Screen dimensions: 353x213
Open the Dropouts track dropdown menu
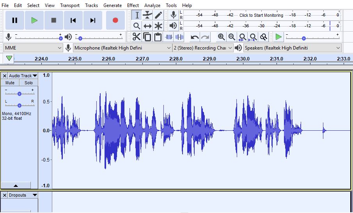23,195
